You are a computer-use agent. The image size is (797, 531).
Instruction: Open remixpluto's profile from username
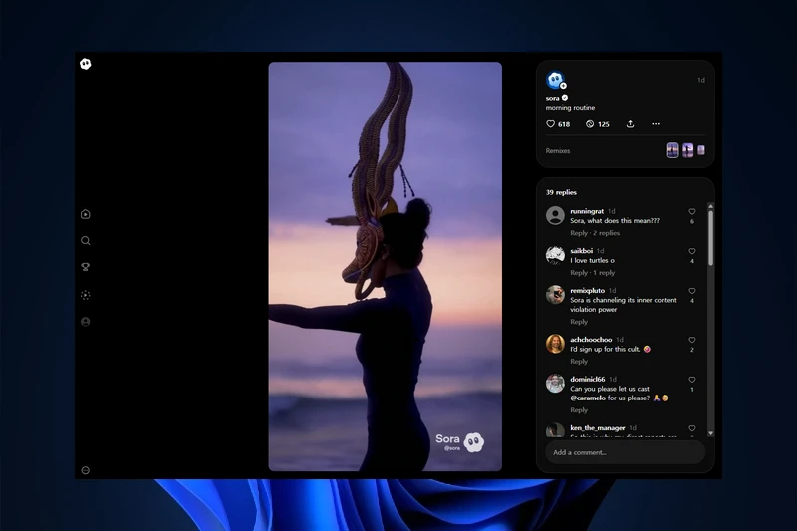click(587, 290)
